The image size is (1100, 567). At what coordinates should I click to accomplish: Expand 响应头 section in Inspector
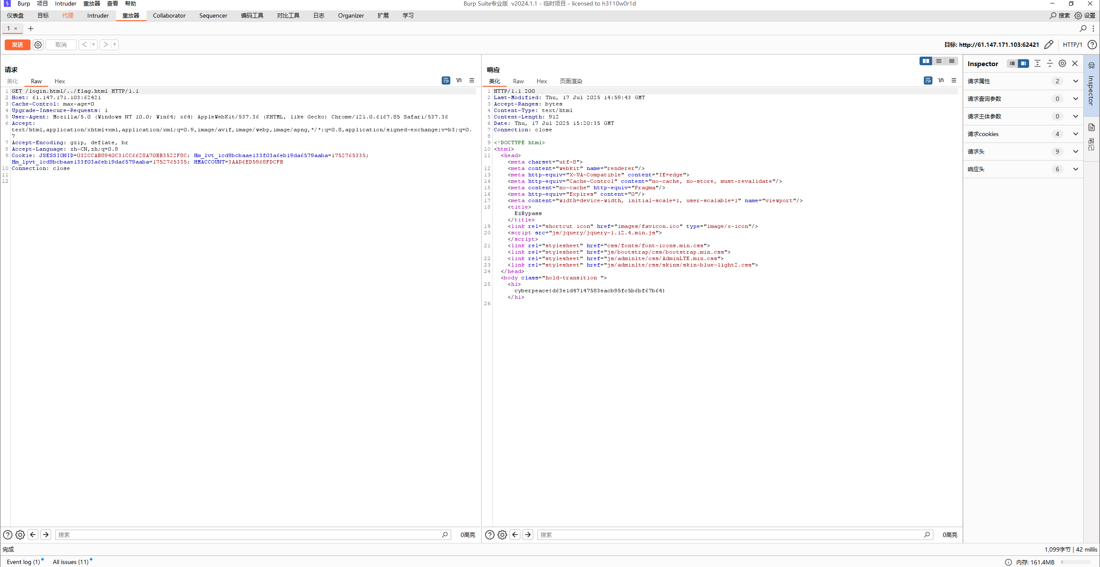pos(1075,169)
